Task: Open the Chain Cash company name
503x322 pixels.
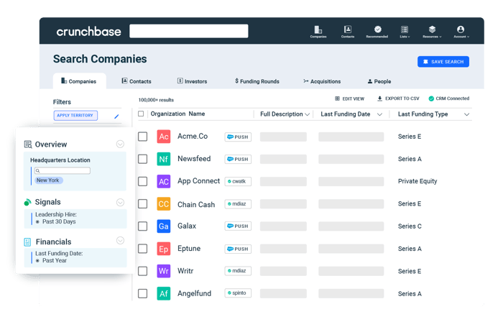Action: pyautogui.click(x=196, y=205)
